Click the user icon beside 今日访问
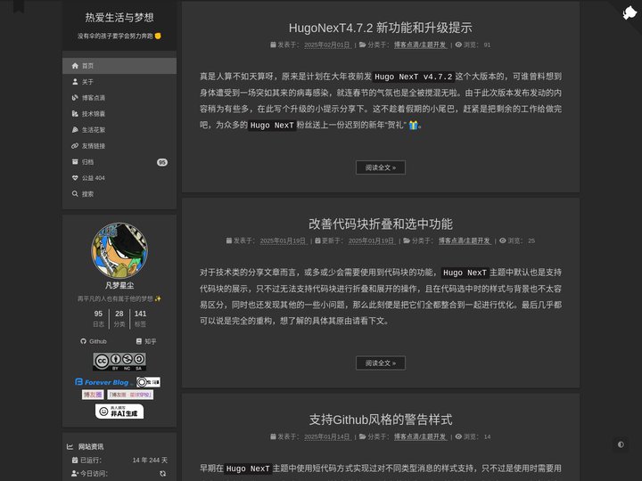 pos(75,473)
